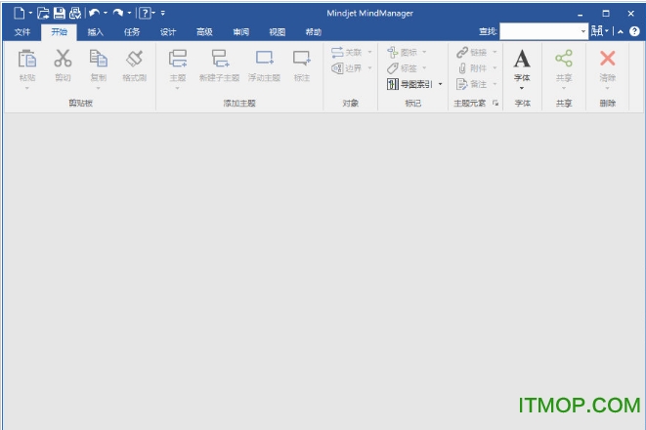Select the Format Painter (格式刷) icon

[134, 58]
